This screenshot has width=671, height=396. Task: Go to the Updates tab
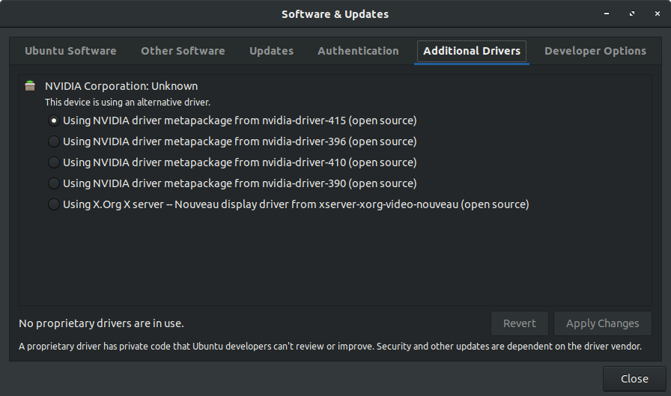(271, 51)
